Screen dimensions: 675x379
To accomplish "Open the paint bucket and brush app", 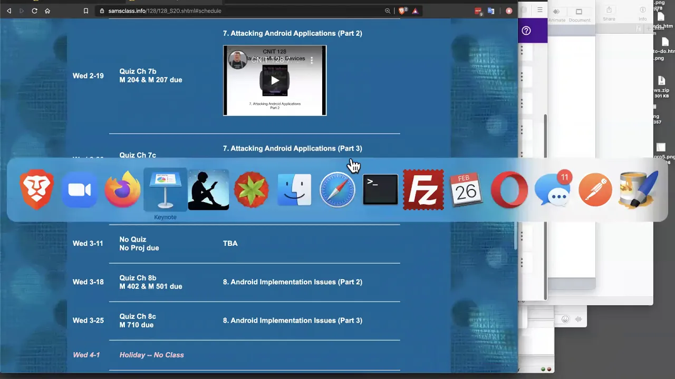I will coord(639,189).
